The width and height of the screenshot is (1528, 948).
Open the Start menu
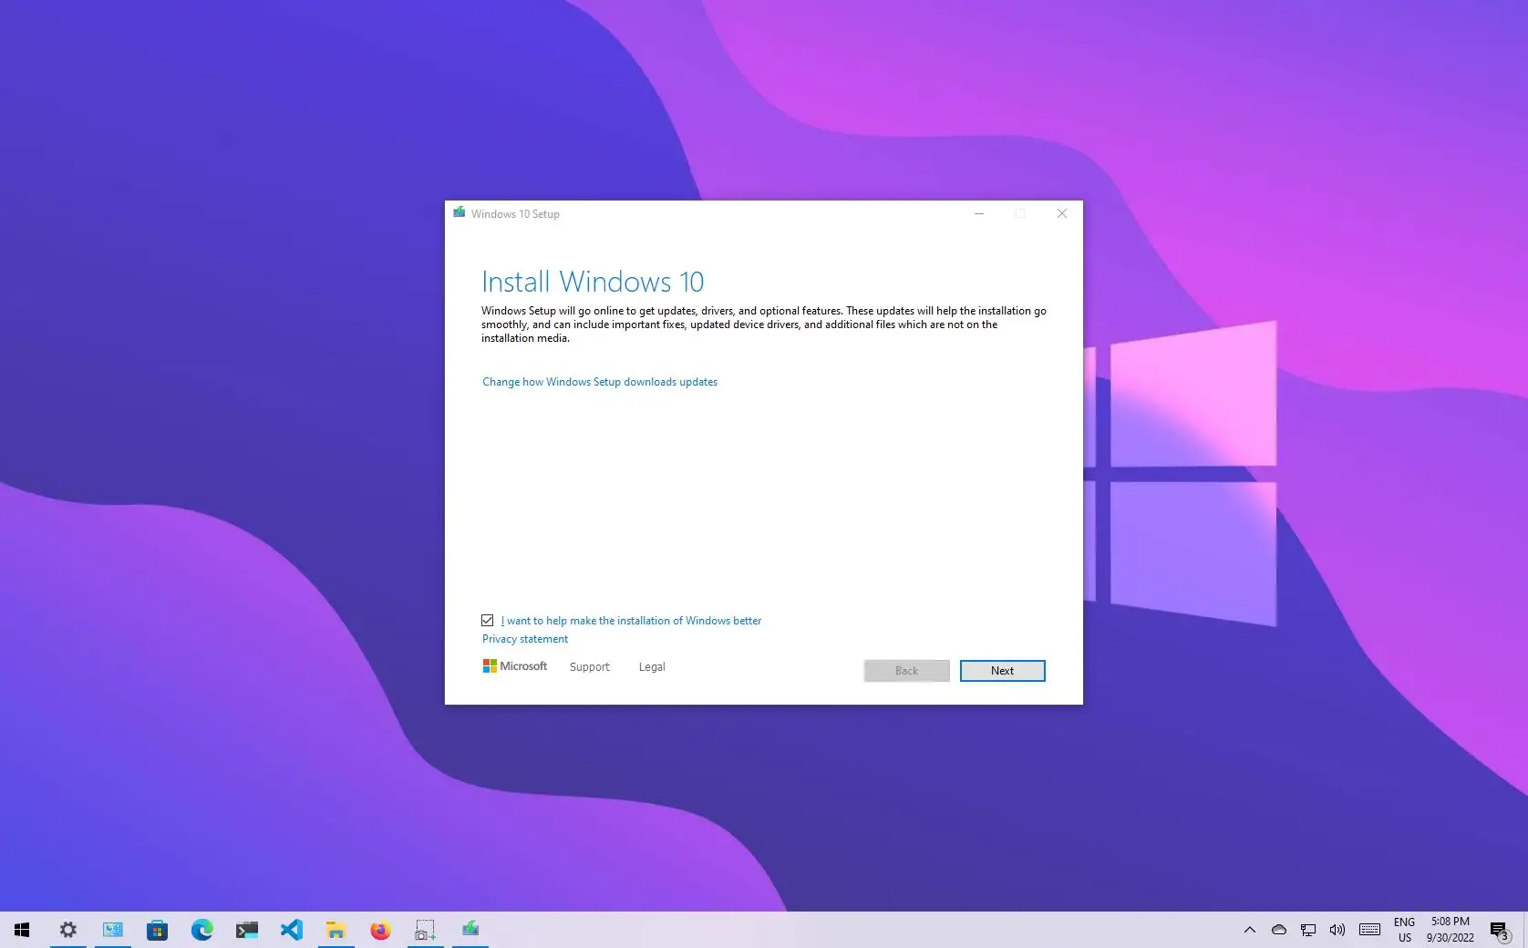22,929
